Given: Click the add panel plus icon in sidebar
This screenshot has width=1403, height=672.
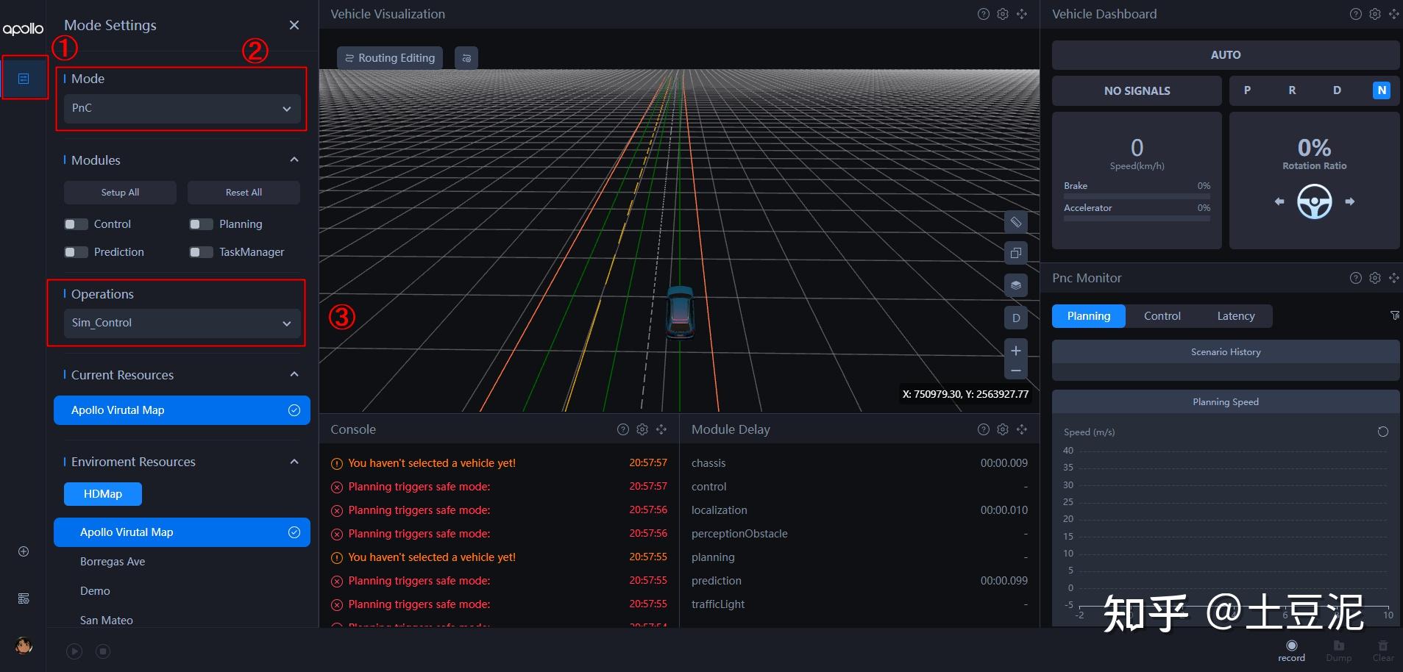Looking at the screenshot, I should pos(24,551).
